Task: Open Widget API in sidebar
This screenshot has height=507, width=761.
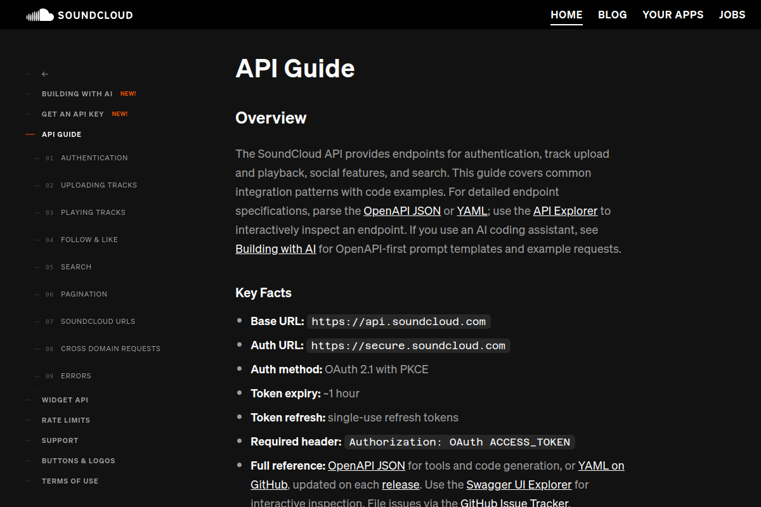Action: coord(65,400)
